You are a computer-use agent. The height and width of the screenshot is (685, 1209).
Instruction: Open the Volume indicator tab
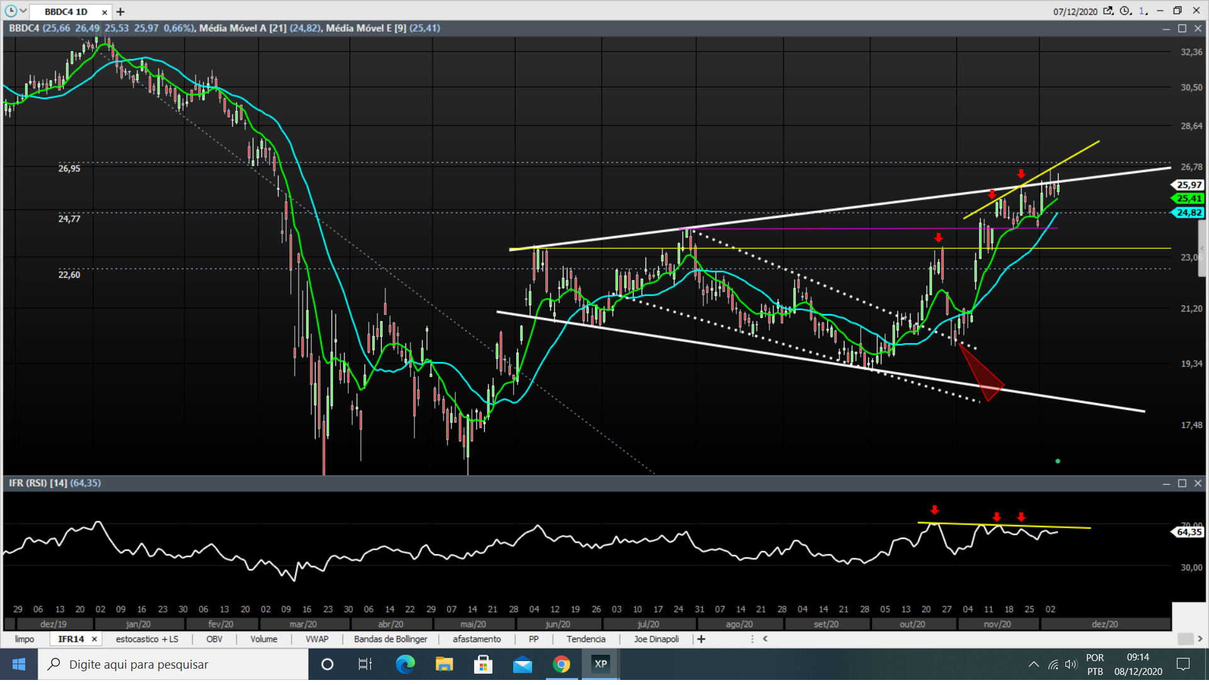263,639
